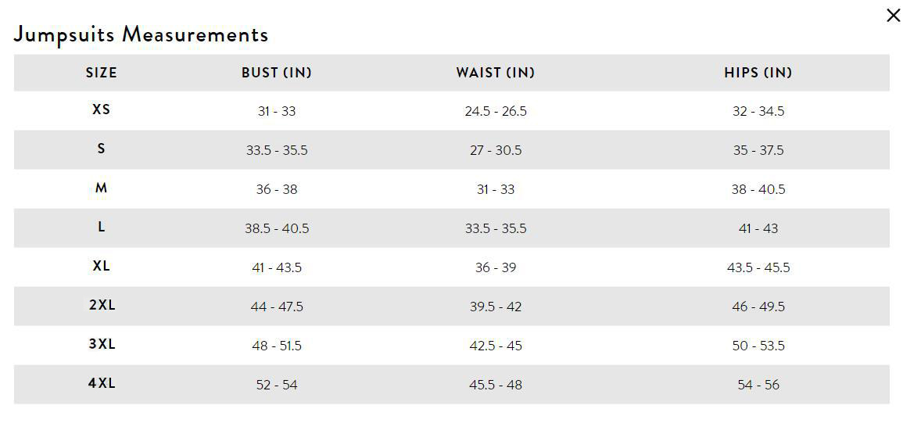921x434 pixels.
Task: Select the M hips value 38 - 40.5
Action: pos(758,190)
